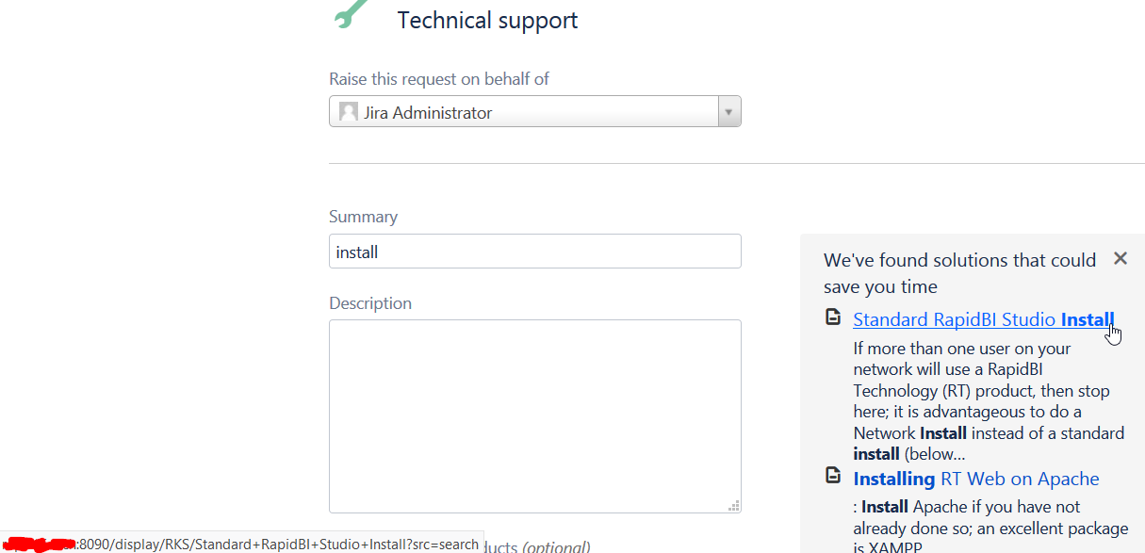Click the Summary field containing 'install'
Image resolution: width=1145 pixels, height=553 pixels.
tap(534, 252)
